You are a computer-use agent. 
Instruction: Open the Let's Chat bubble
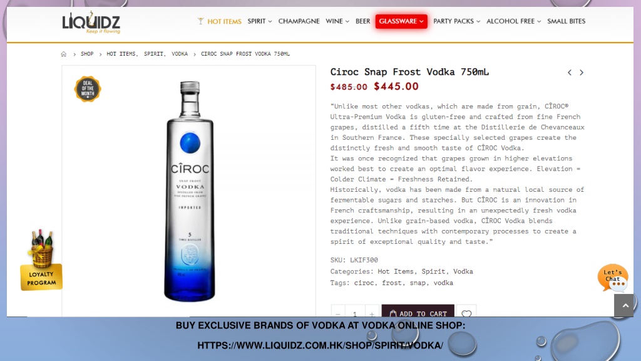pyautogui.click(x=613, y=278)
